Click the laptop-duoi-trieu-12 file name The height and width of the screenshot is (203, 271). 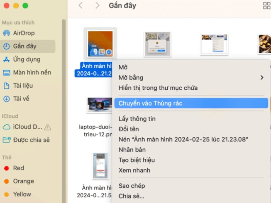coord(96,131)
